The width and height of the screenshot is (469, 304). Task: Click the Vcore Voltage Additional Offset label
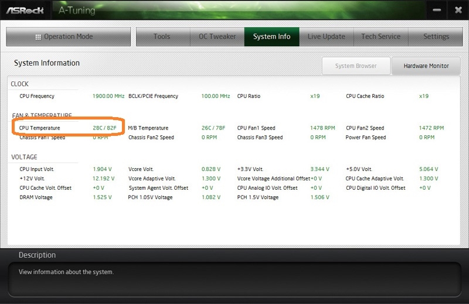pyautogui.click(x=273, y=179)
